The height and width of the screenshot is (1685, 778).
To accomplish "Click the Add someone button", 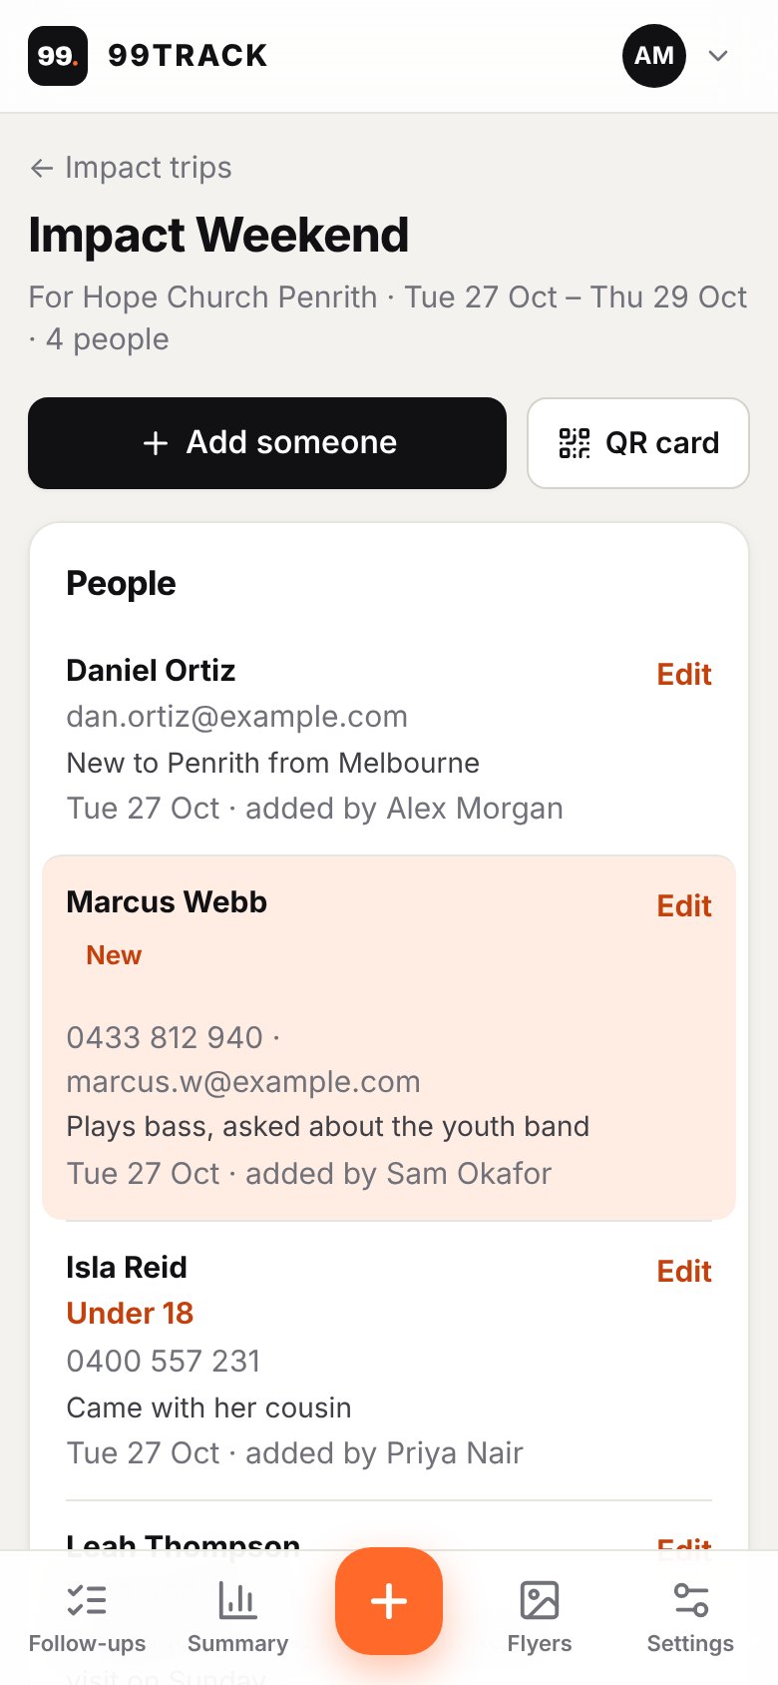I will 267,443.
